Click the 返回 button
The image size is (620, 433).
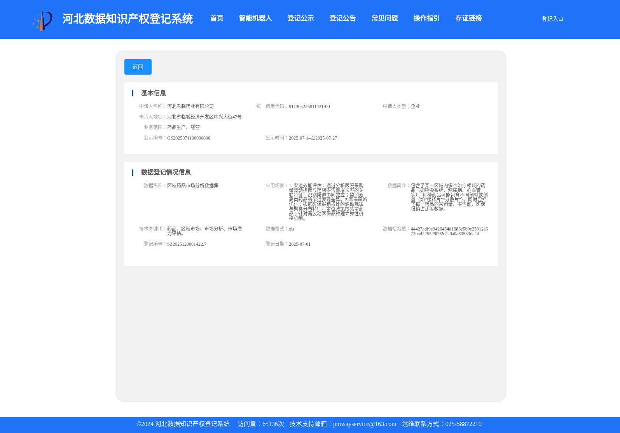point(138,67)
